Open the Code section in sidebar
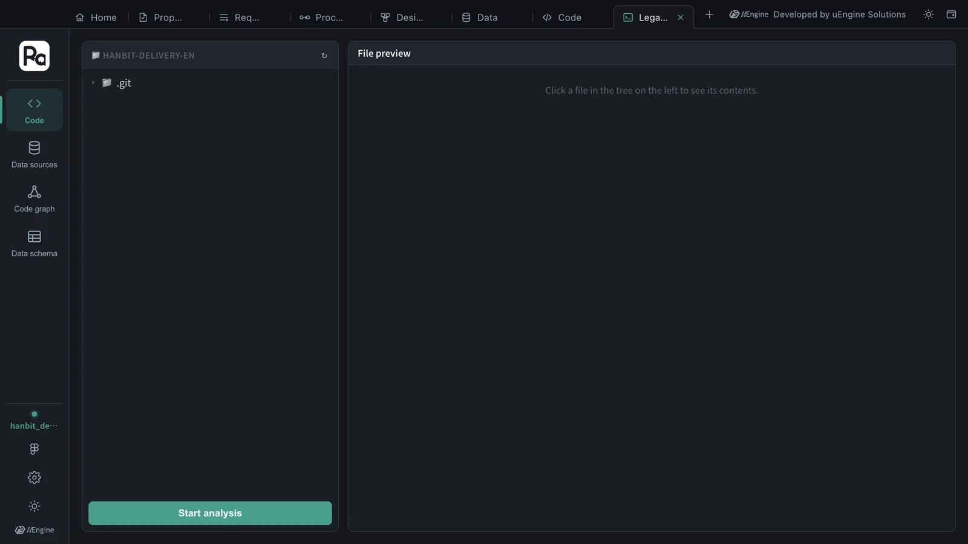 (34, 110)
